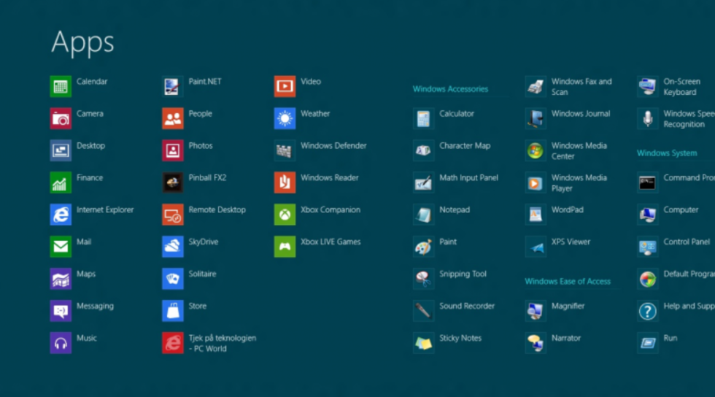
Task: Open Character Map icon
Action: coord(424,150)
